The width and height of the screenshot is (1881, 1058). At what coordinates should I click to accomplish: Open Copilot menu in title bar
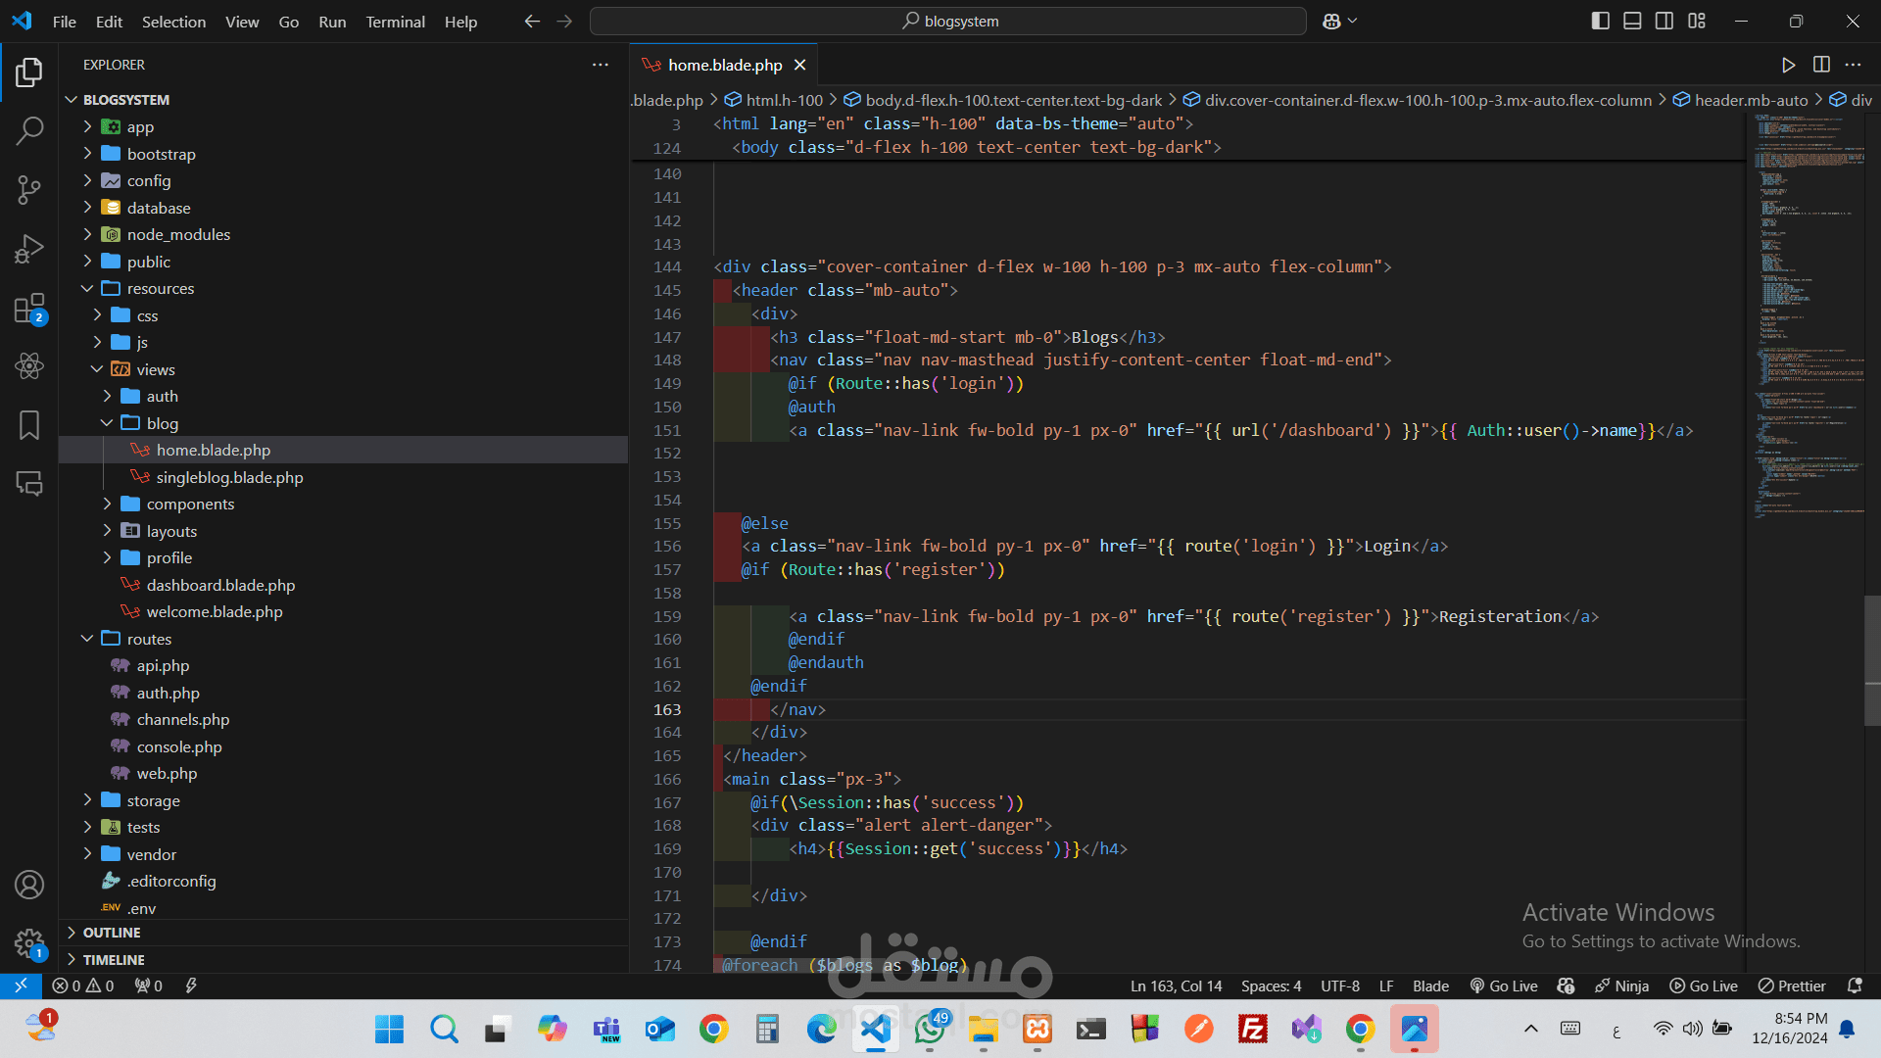(1339, 22)
